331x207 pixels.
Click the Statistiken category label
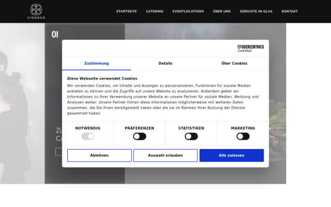[191, 128]
